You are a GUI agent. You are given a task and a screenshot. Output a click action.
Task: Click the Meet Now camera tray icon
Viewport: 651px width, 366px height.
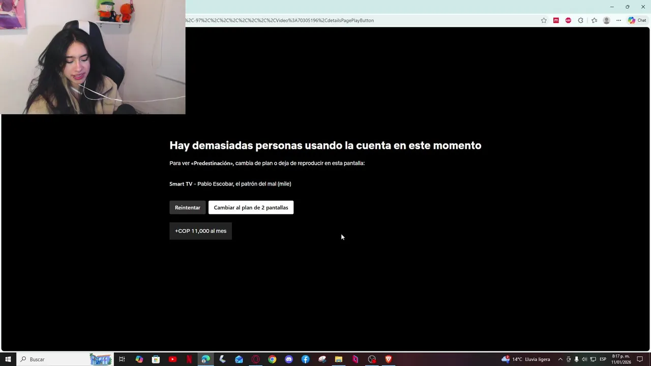click(569, 359)
